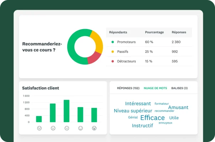Click the 595 responses value
This screenshot has height=142, width=215.
click(175, 61)
